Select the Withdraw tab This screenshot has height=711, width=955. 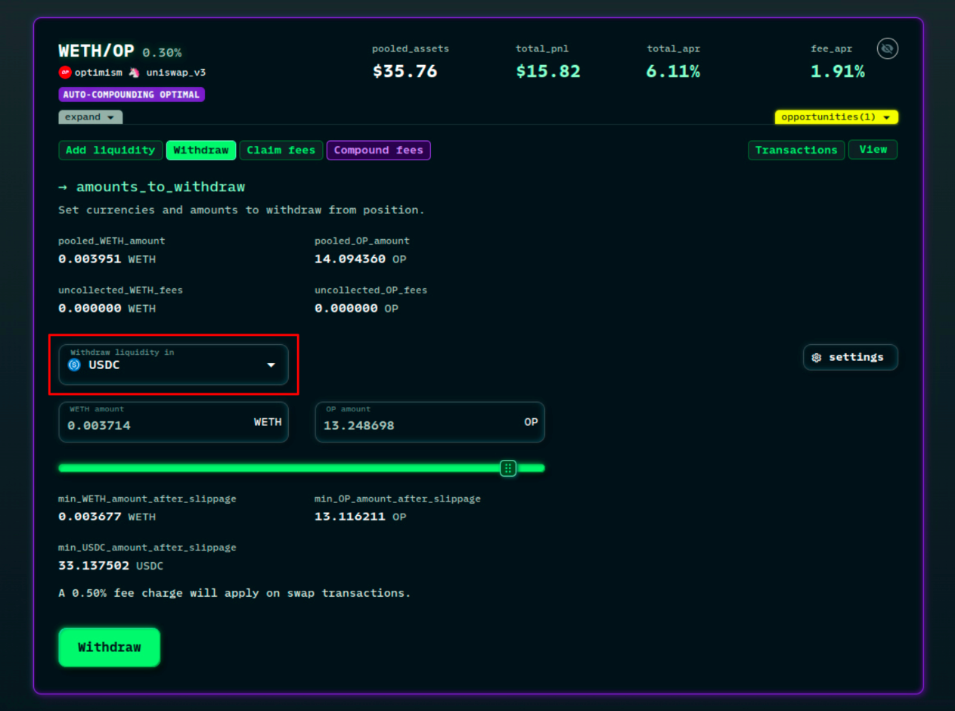point(201,151)
